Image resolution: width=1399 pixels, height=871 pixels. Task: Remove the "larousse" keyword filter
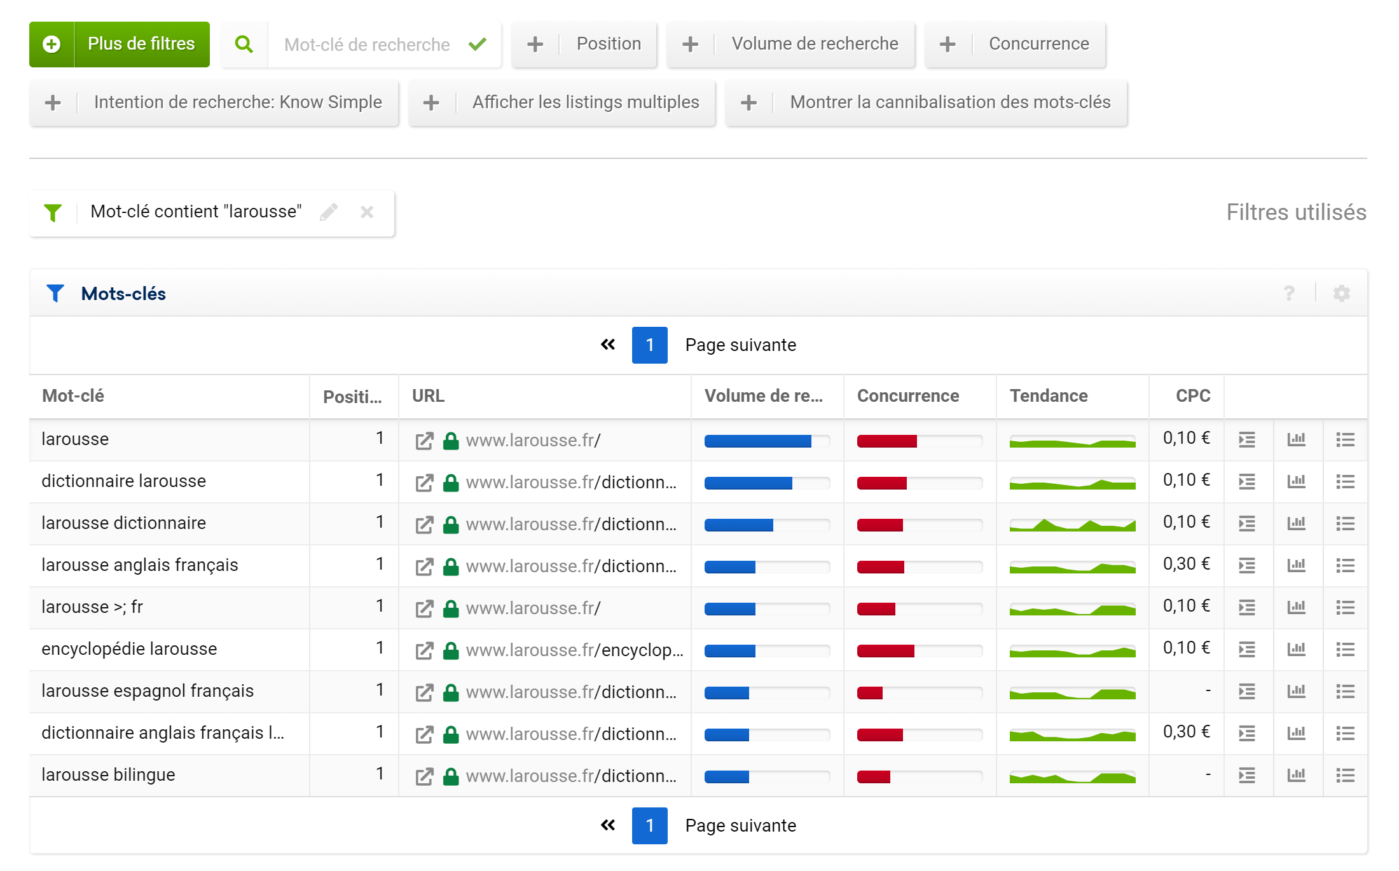(x=367, y=212)
